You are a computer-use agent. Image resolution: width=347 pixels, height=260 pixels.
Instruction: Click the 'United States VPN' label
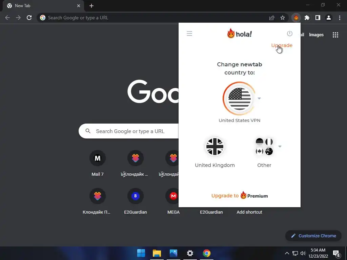240,120
